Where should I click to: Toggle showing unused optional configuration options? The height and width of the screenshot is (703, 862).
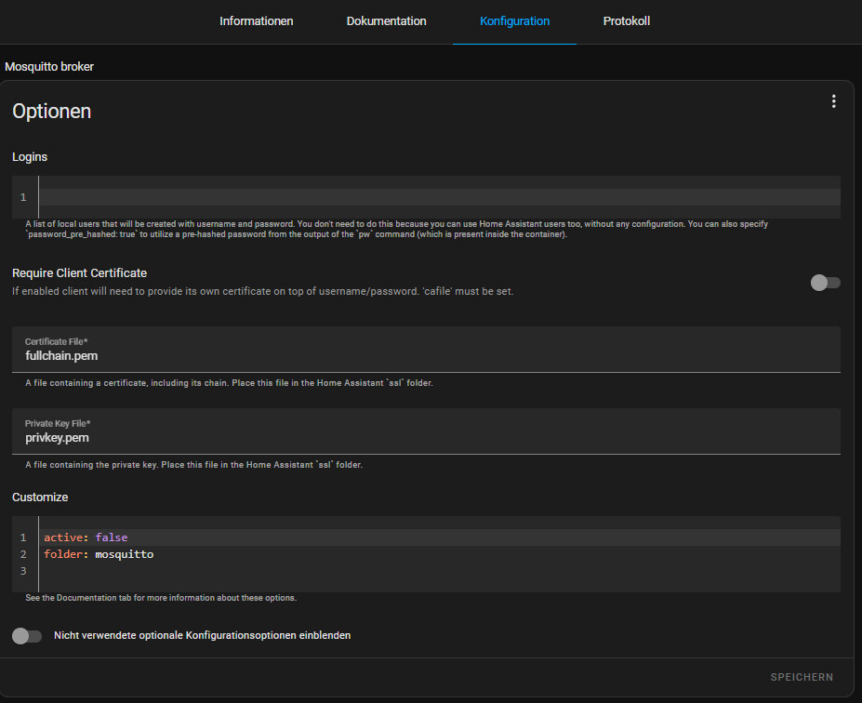(27, 636)
